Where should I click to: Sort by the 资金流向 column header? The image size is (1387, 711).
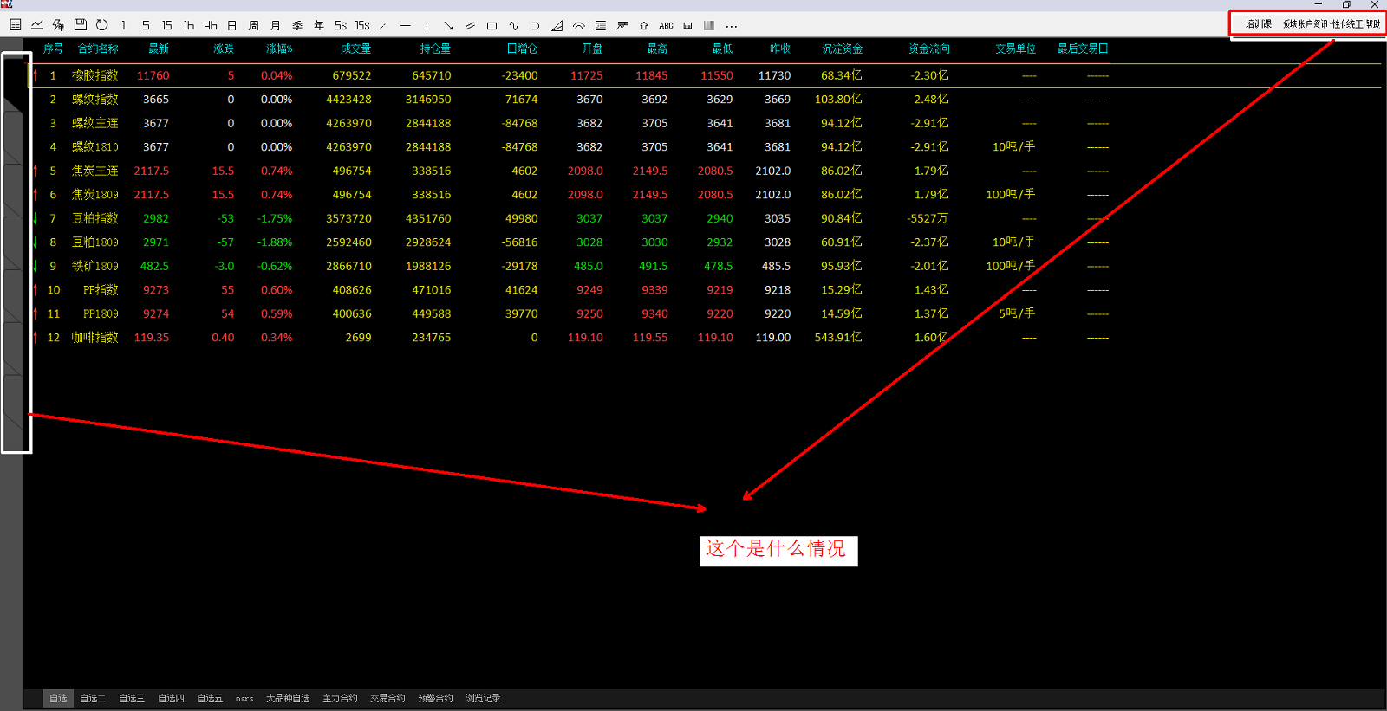click(928, 49)
